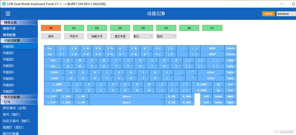Select the PgDn key
296x135 pixels.
click(230, 75)
